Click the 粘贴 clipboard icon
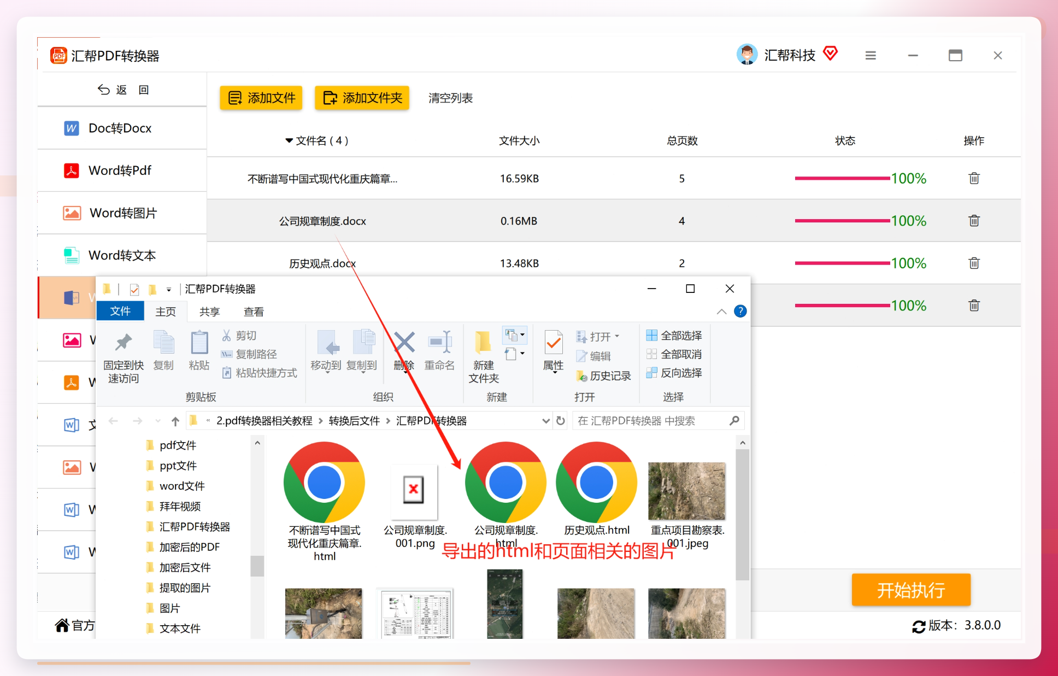 [199, 343]
